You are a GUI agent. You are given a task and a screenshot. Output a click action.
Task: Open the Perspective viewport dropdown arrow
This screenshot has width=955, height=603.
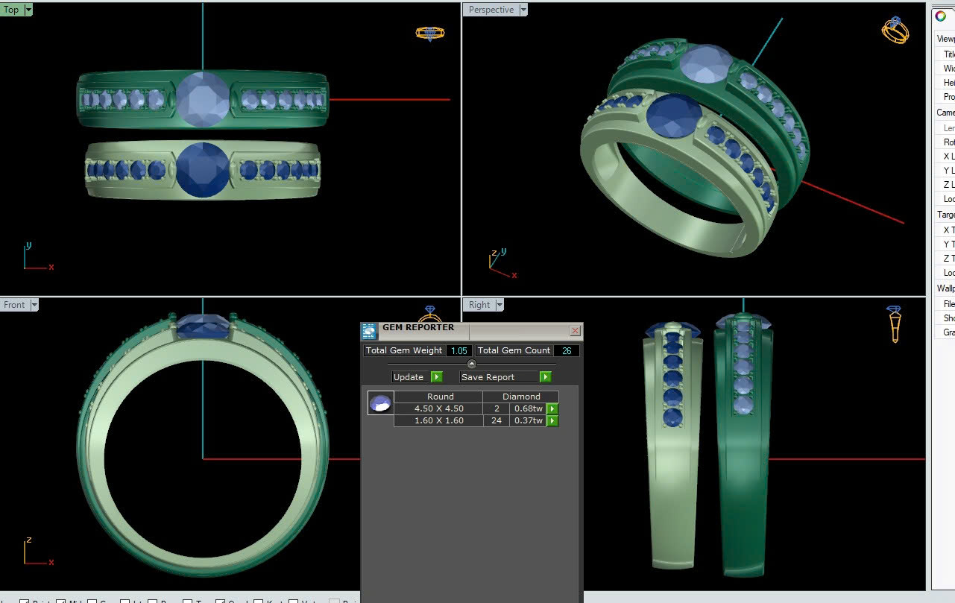[523, 10]
